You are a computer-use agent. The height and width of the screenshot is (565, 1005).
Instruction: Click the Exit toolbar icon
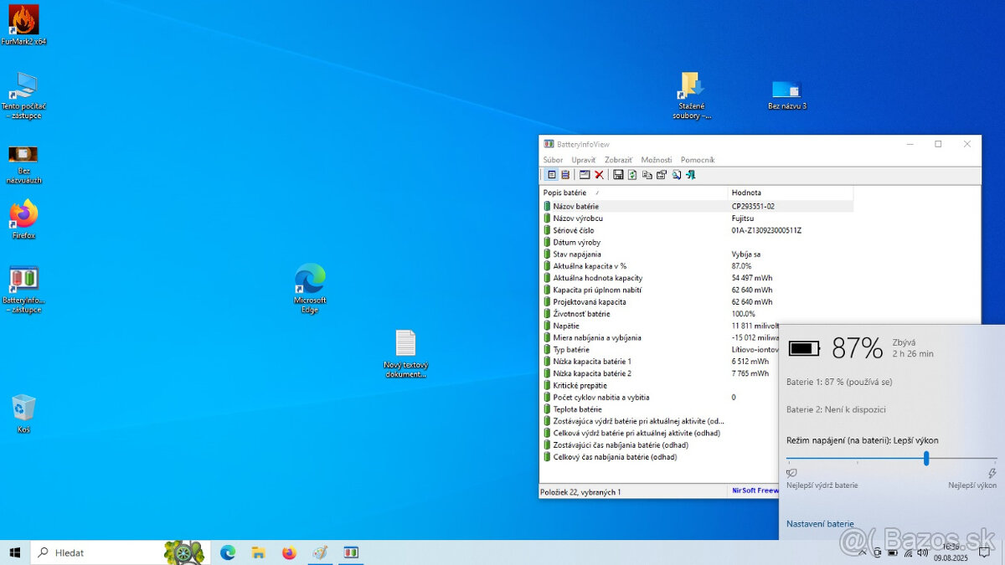click(690, 175)
